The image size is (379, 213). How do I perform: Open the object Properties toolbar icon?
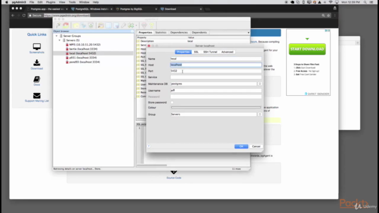[x=76, y=25]
